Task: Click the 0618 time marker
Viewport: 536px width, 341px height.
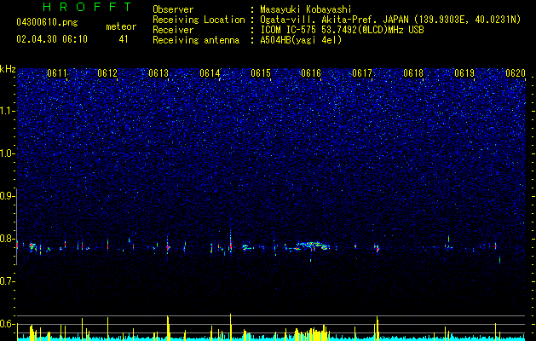Action: [413, 73]
